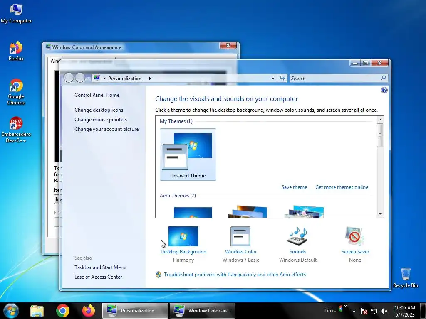The image size is (426, 319).
Task: Click the theme list scroll down arrow
Action: click(x=380, y=214)
